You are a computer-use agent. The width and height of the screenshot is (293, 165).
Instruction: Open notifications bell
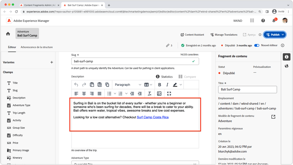274,21
